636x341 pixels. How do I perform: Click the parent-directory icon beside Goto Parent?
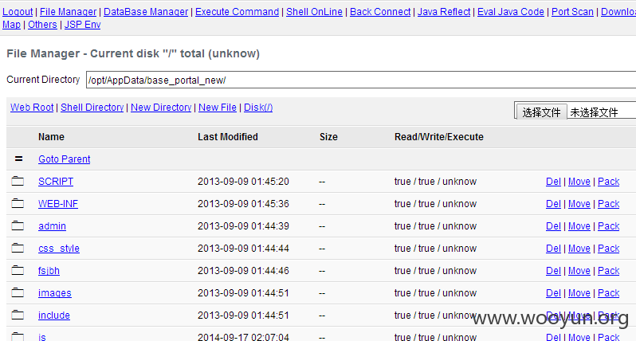click(x=18, y=159)
